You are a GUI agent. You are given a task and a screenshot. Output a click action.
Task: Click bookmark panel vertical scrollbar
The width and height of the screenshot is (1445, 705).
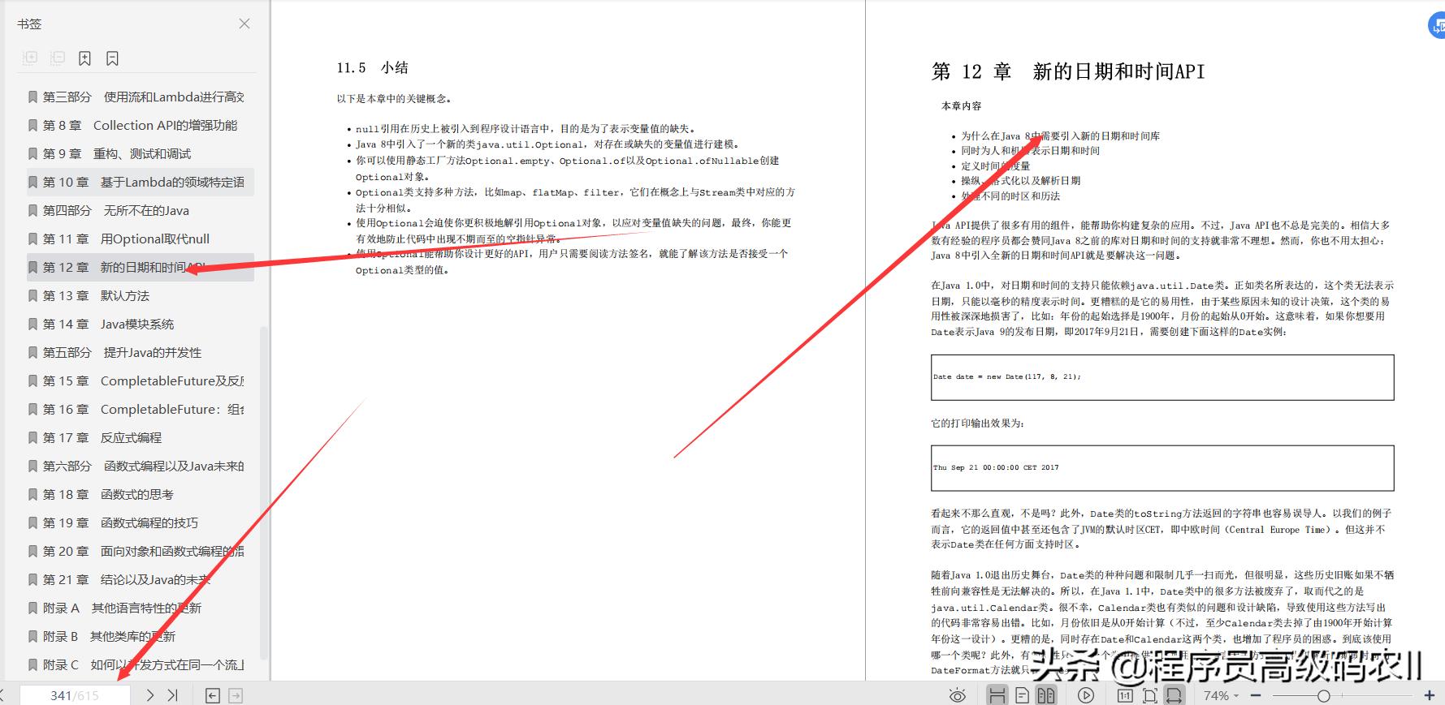(x=263, y=492)
